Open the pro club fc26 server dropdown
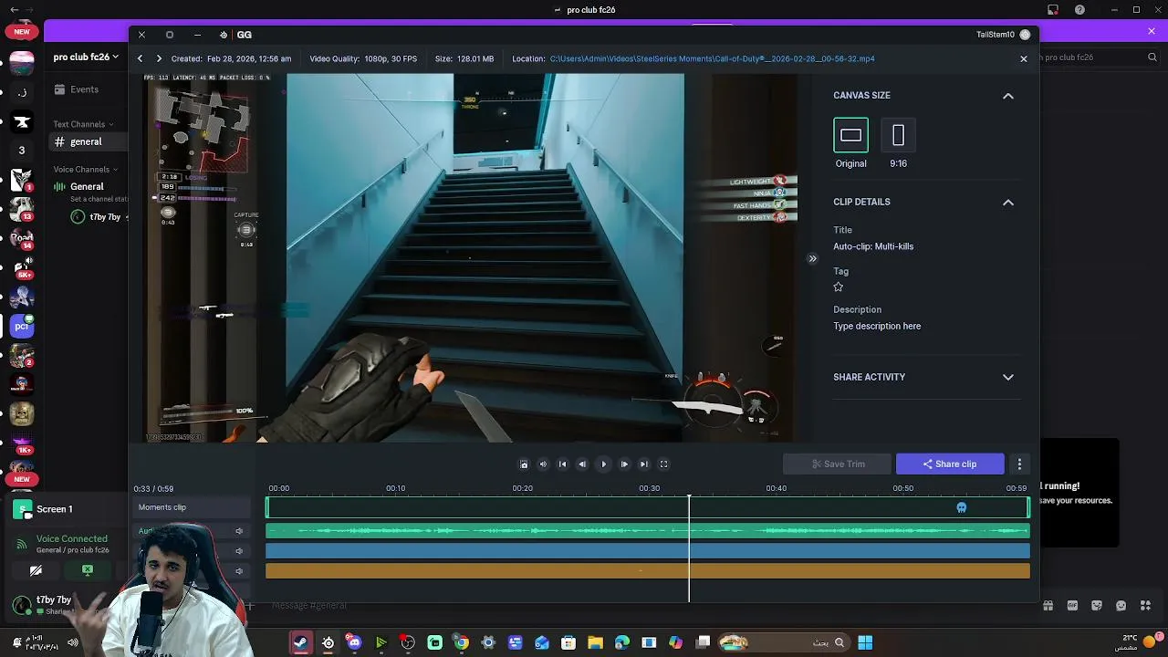This screenshot has height=657, width=1168. coord(86,57)
